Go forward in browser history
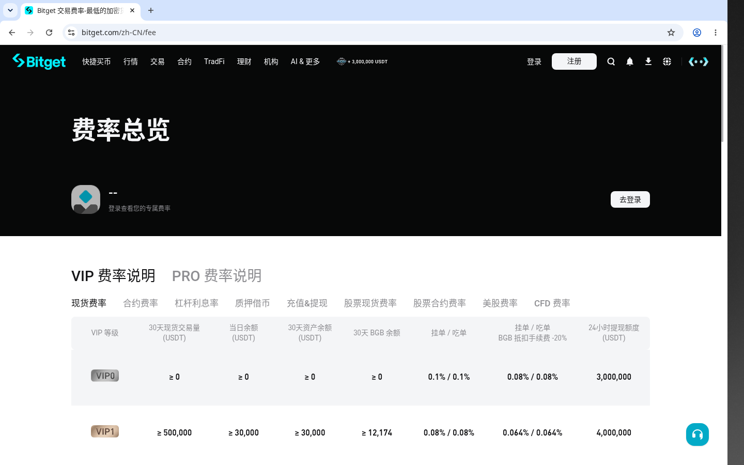The height and width of the screenshot is (465, 744). [30, 33]
